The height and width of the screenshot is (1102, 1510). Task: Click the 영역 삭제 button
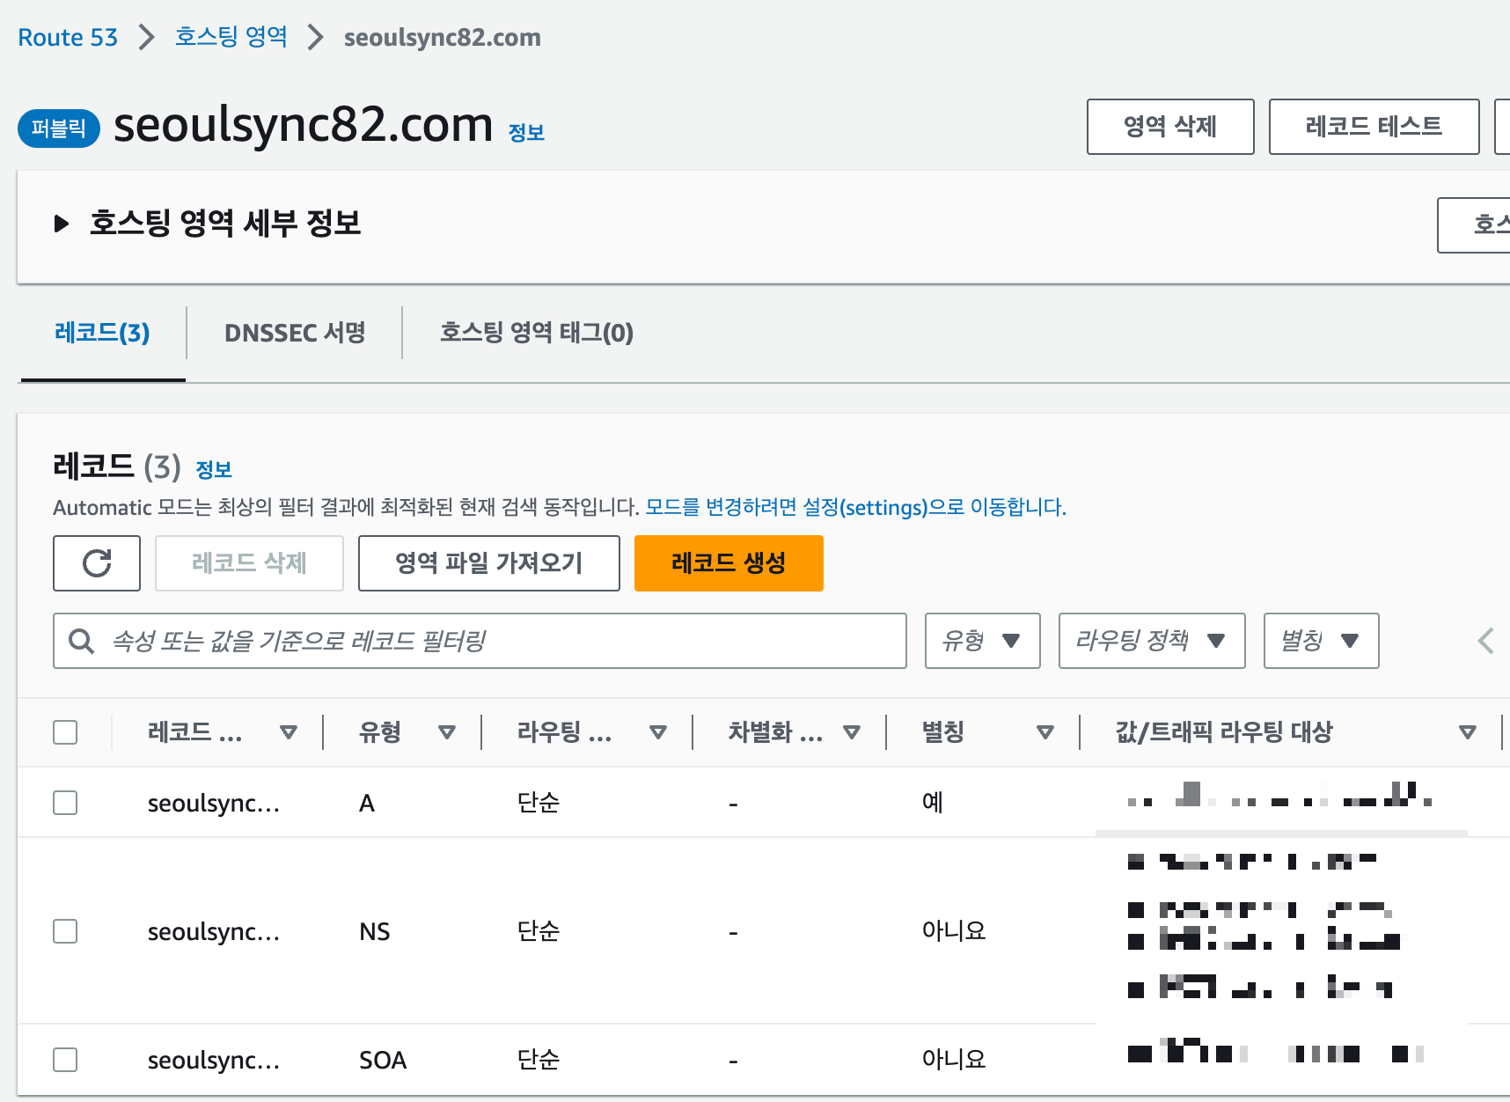pos(1170,127)
